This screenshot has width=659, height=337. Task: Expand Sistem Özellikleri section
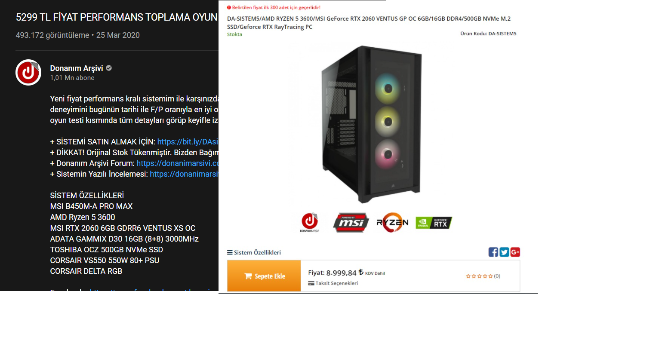click(x=254, y=252)
